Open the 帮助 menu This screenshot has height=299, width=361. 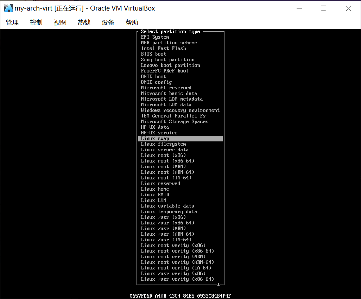coord(132,23)
